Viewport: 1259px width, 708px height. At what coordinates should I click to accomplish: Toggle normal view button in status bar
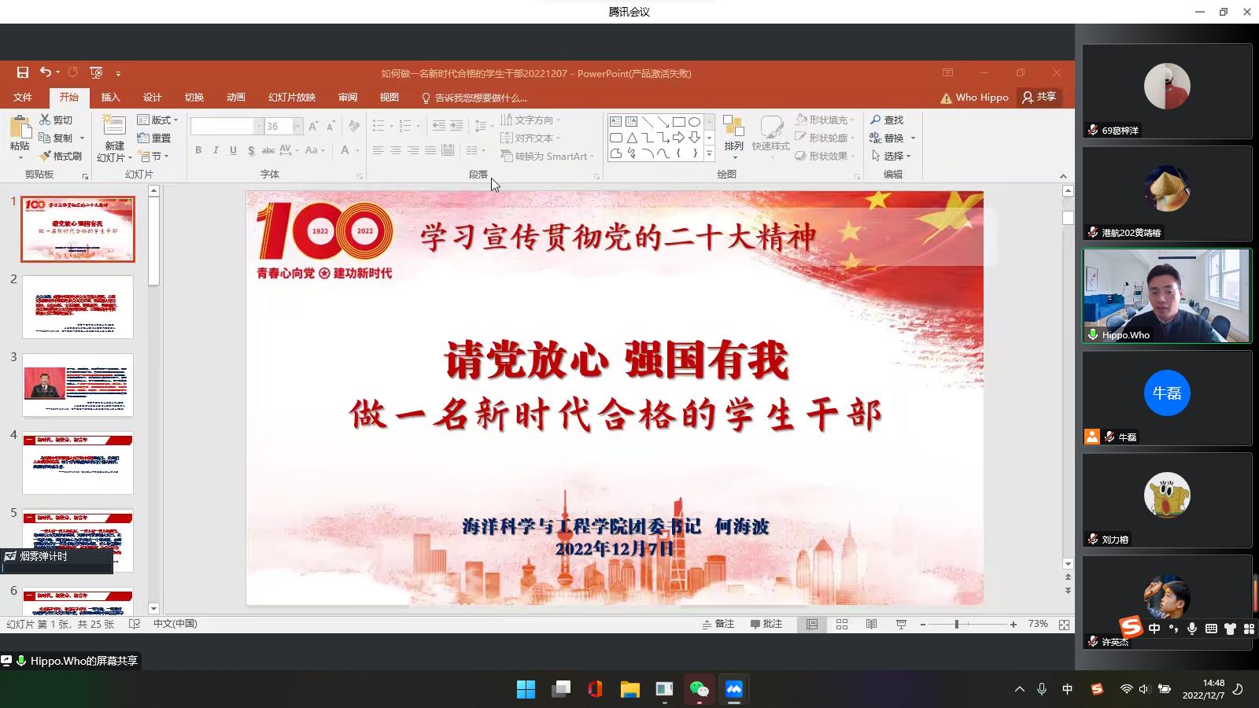tap(812, 624)
